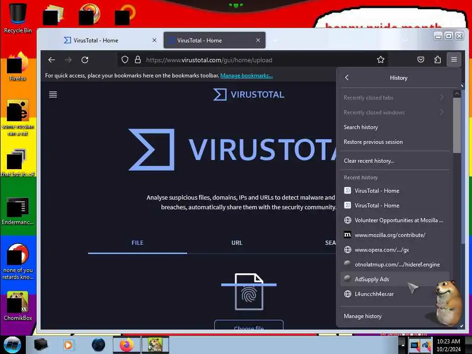Open the dark globe taskbar icon
472x354 pixels.
click(x=98, y=345)
